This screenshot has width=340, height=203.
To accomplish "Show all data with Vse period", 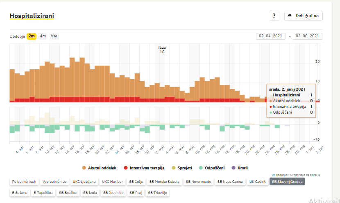I will [x=54, y=36].
